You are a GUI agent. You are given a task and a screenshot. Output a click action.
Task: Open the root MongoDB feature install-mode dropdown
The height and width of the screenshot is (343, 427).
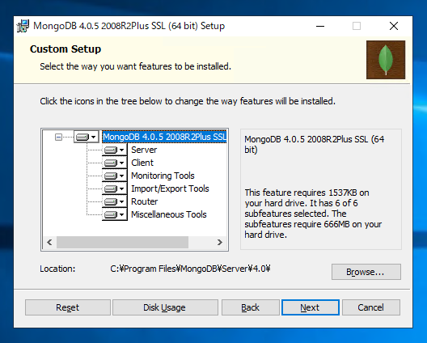pyautogui.click(x=86, y=137)
